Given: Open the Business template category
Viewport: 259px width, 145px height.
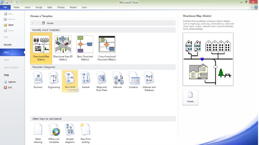Looking at the screenshot, I should (x=38, y=80).
